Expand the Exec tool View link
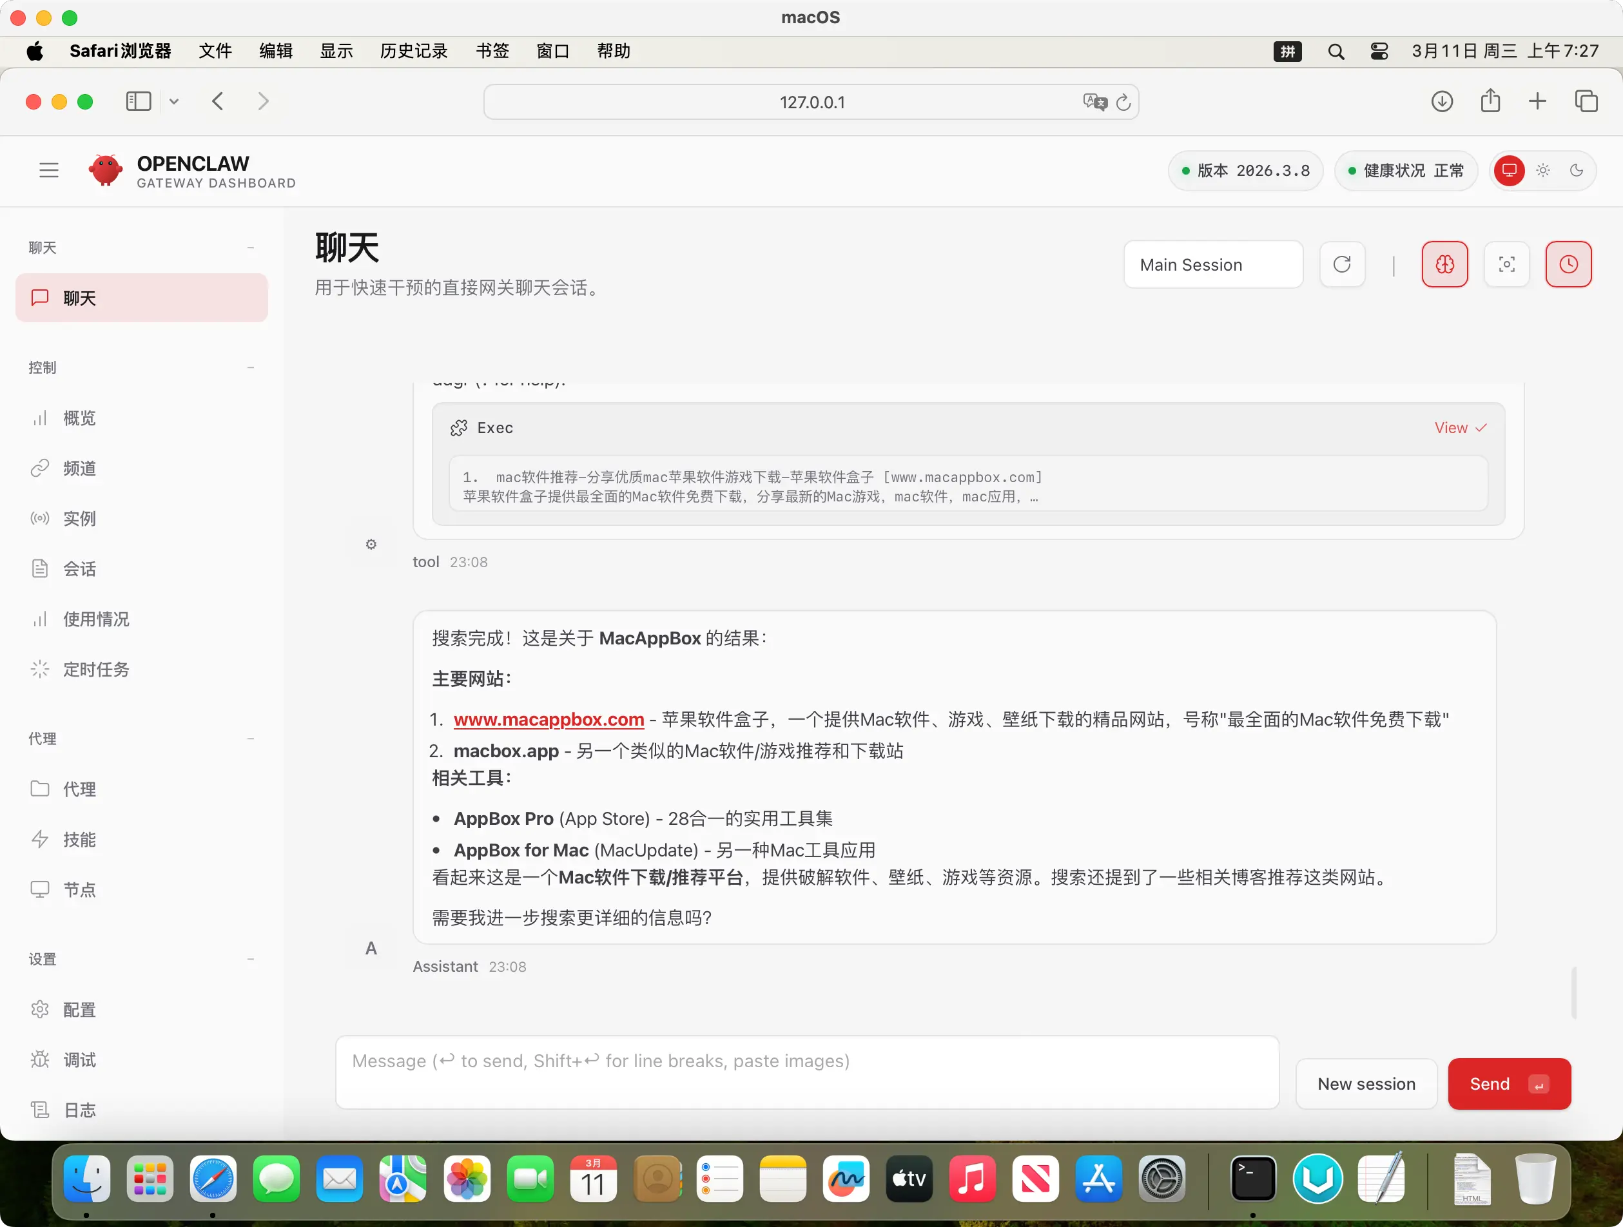The width and height of the screenshot is (1623, 1227). (x=1460, y=427)
